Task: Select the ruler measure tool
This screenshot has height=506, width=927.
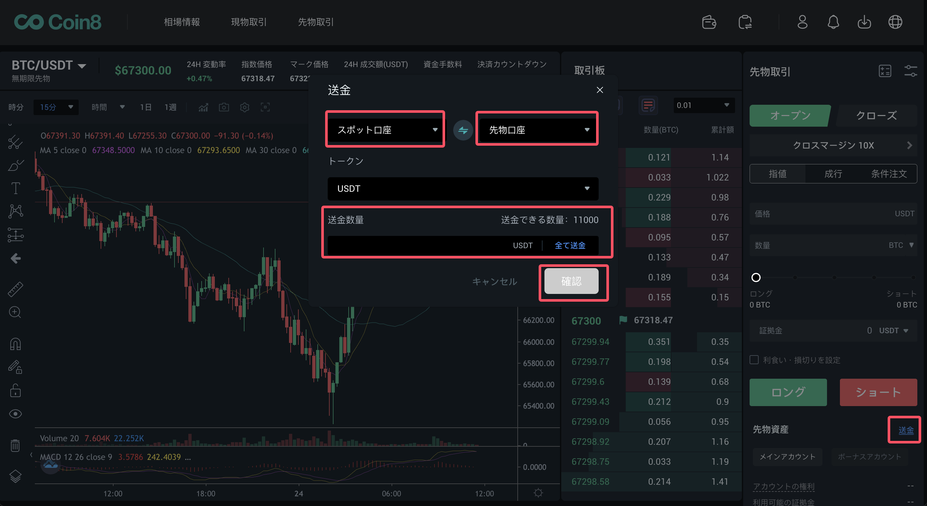Action: pos(15,289)
